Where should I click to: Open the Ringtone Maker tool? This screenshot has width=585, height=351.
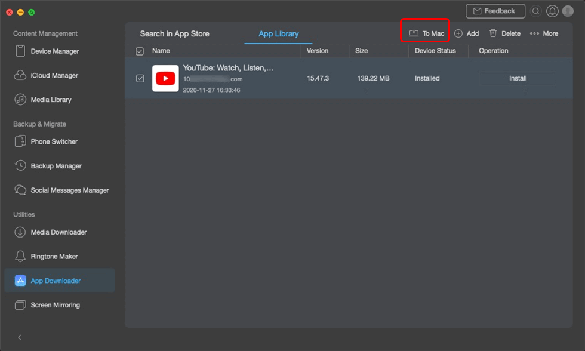coord(54,257)
